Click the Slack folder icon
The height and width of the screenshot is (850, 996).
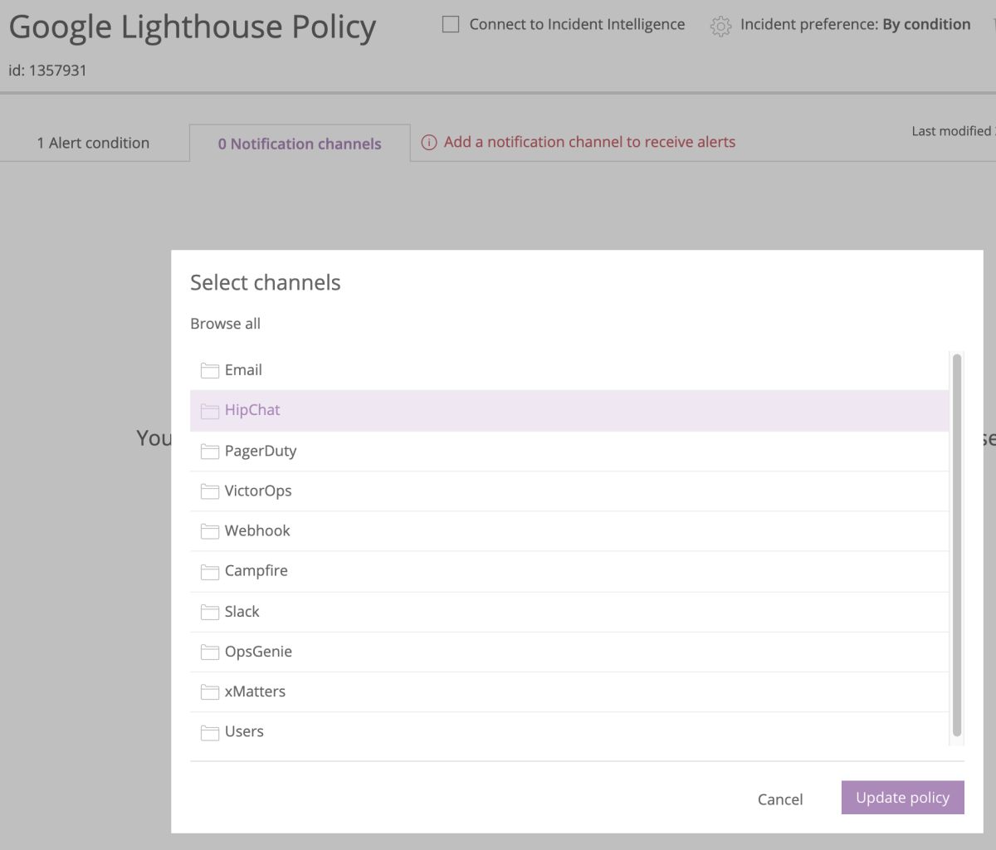point(209,613)
